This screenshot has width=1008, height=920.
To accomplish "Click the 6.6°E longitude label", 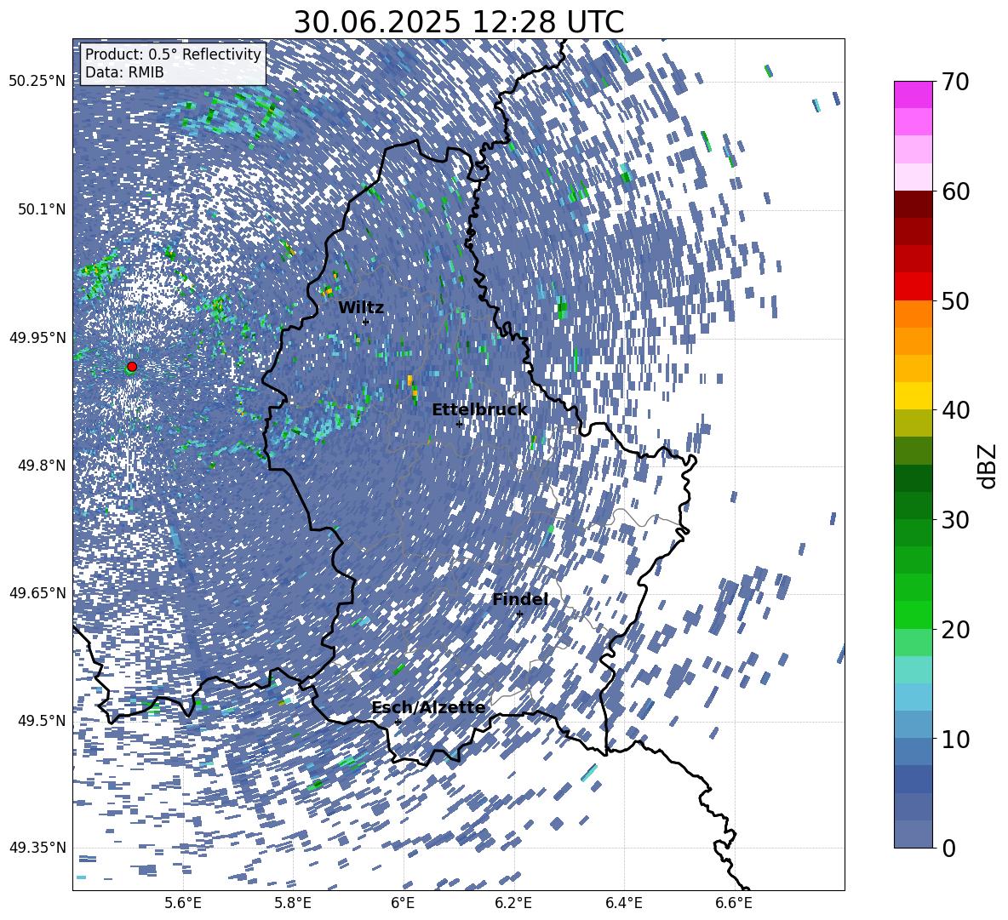I will 734,903.
